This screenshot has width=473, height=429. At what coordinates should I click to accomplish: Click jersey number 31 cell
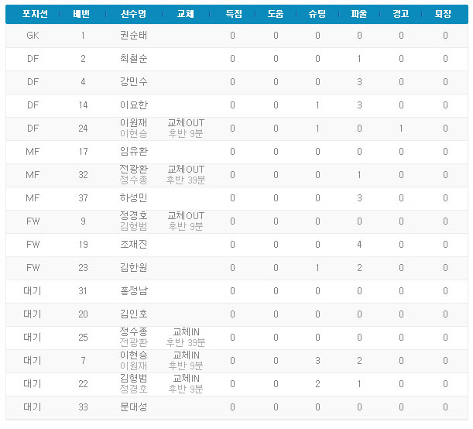tap(83, 291)
